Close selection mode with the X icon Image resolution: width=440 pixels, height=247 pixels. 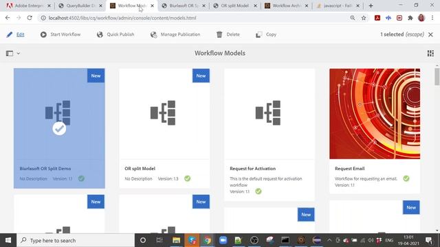[430, 34]
